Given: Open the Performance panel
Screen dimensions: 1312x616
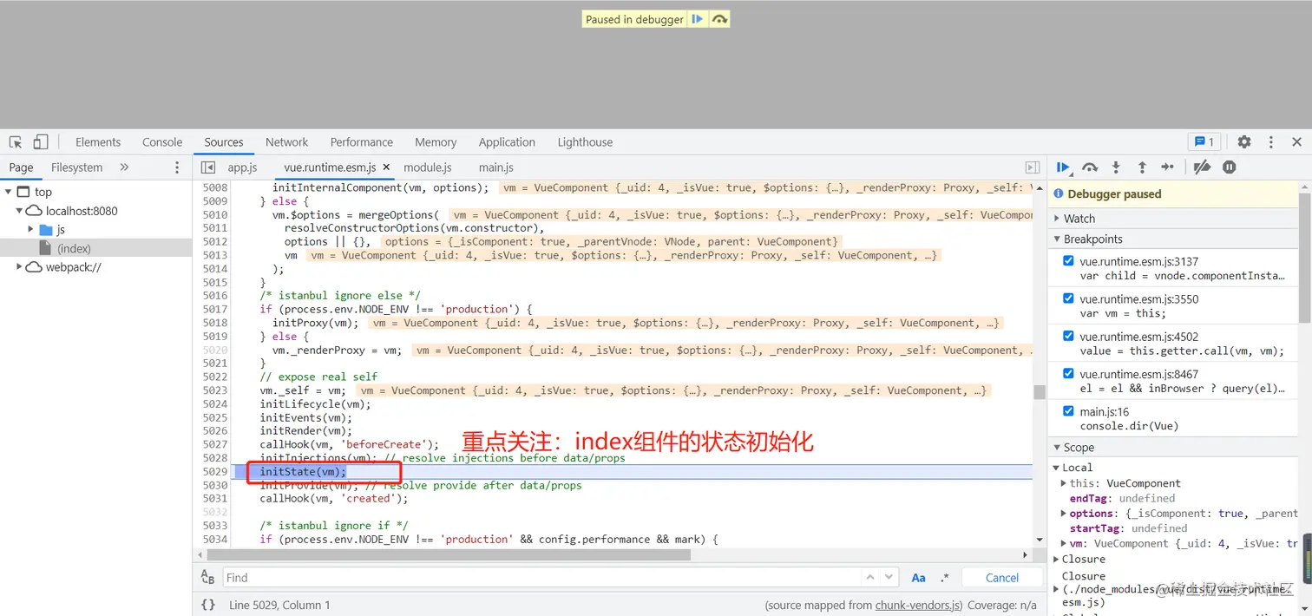Looking at the screenshot, I should click(362, 142).
